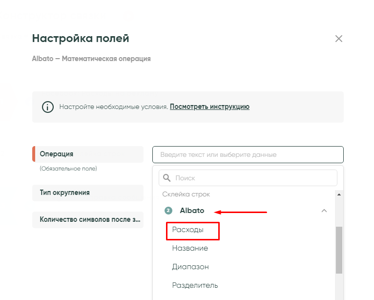Switch to the Тип округления field

88,193
